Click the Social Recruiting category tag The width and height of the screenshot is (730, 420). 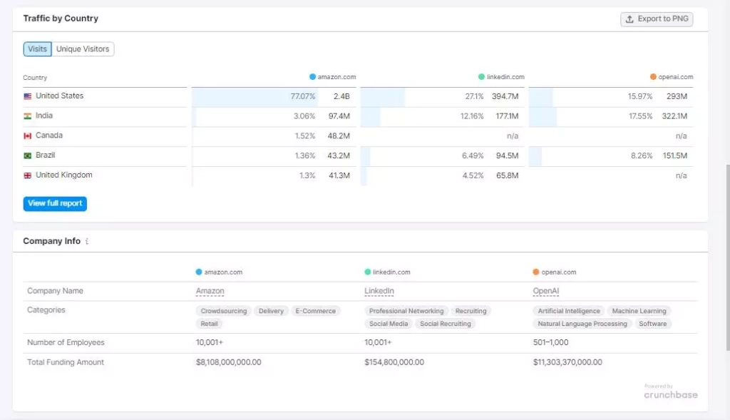[x=445, y=324]
